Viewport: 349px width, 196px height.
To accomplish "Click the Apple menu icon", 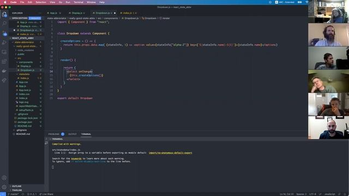I will (5, 2).
